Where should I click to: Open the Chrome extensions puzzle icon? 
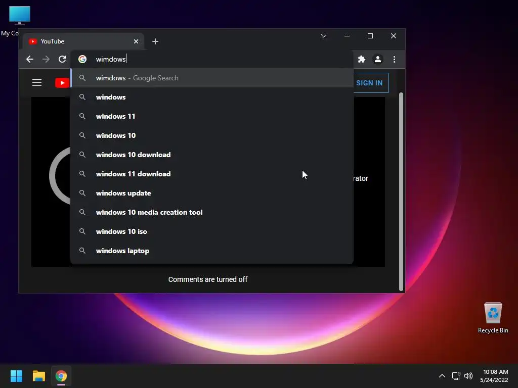tap(362, 59)
